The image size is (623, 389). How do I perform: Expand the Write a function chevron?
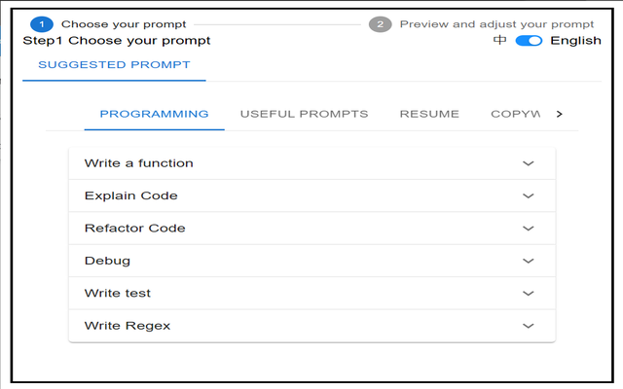528,163
